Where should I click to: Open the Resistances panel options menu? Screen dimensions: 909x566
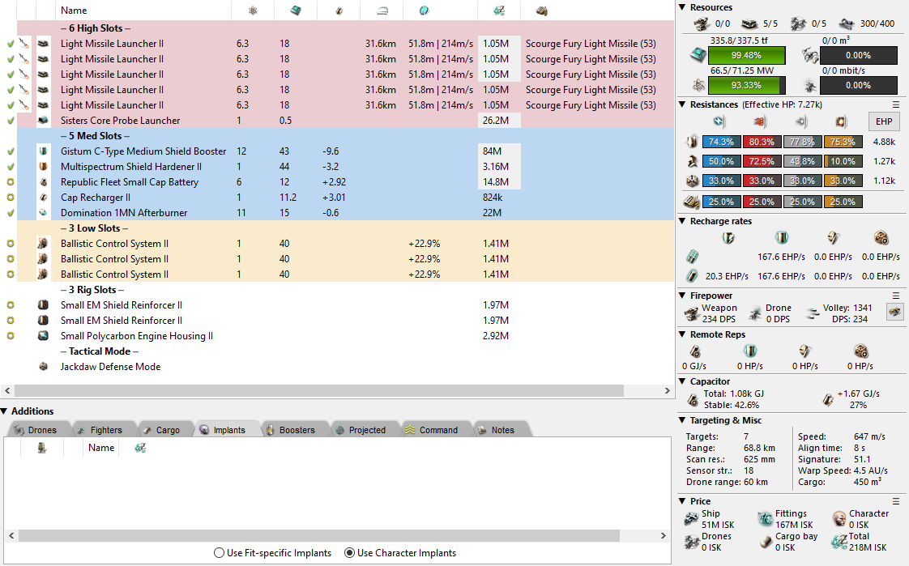tap(896, 104)
